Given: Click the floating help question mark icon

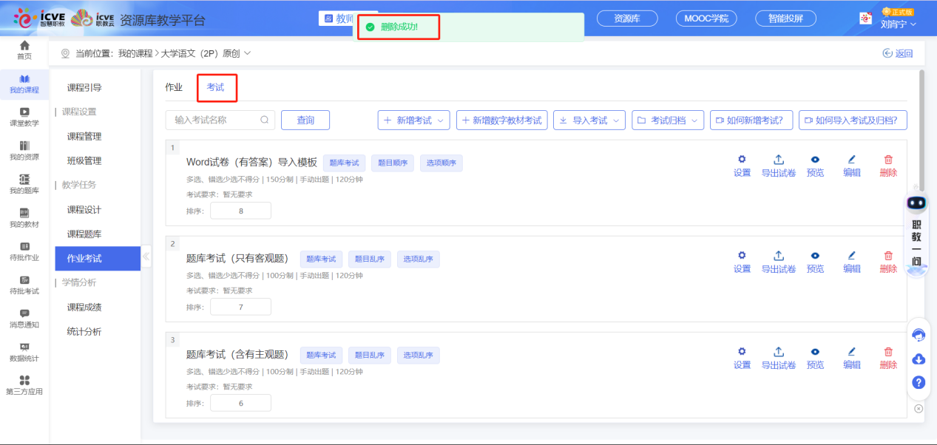Looking at the screenshot, I should pyautogui.click(x=919, y=383).
